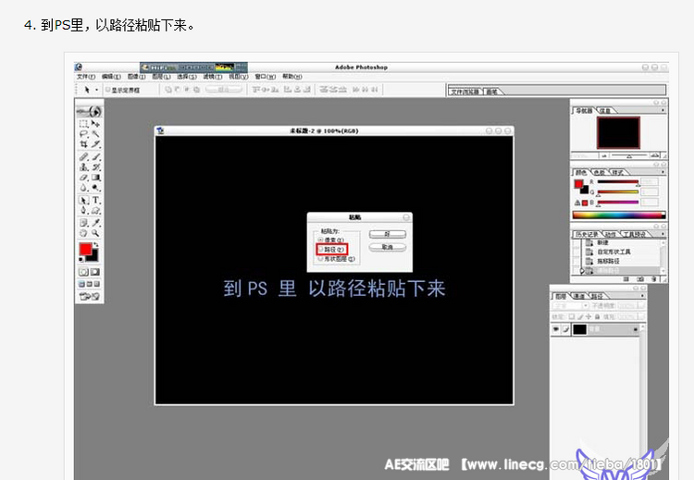Hide the background layer eye icon
The height and width of the screenshot is (480, 694).
(556, 329)
